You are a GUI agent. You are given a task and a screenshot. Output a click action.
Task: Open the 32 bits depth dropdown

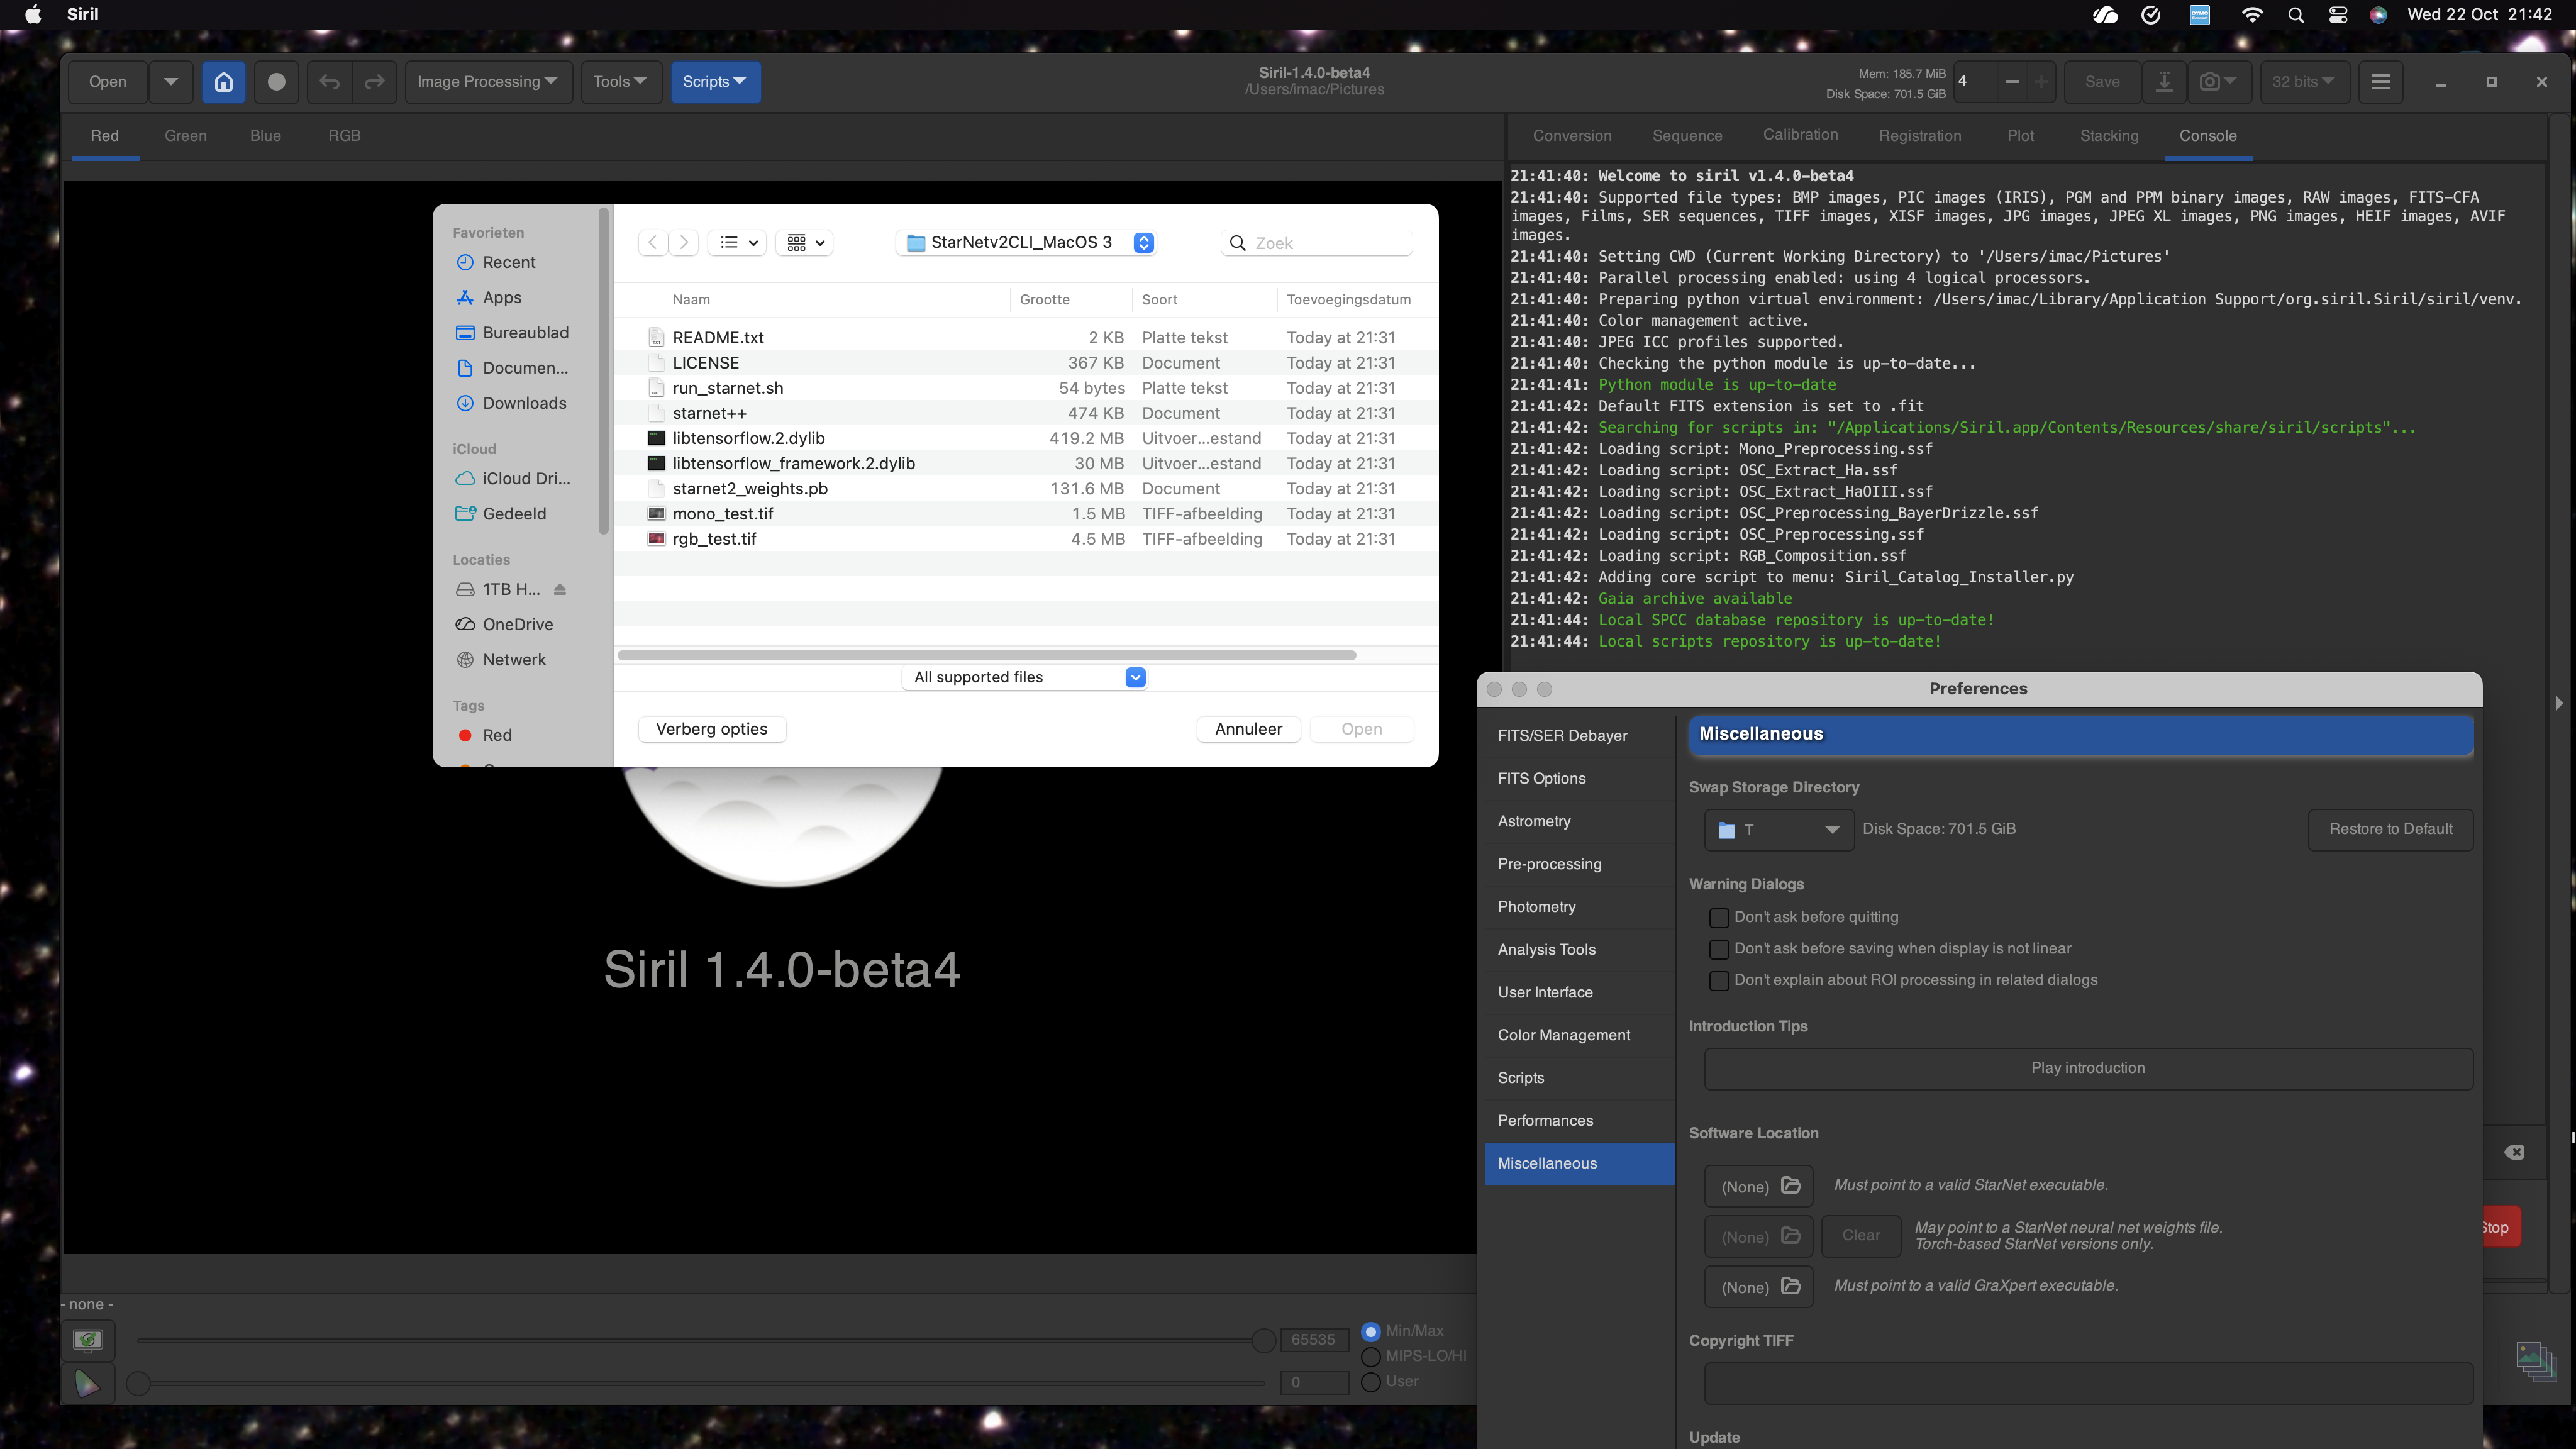click(x=2302, y=82)
